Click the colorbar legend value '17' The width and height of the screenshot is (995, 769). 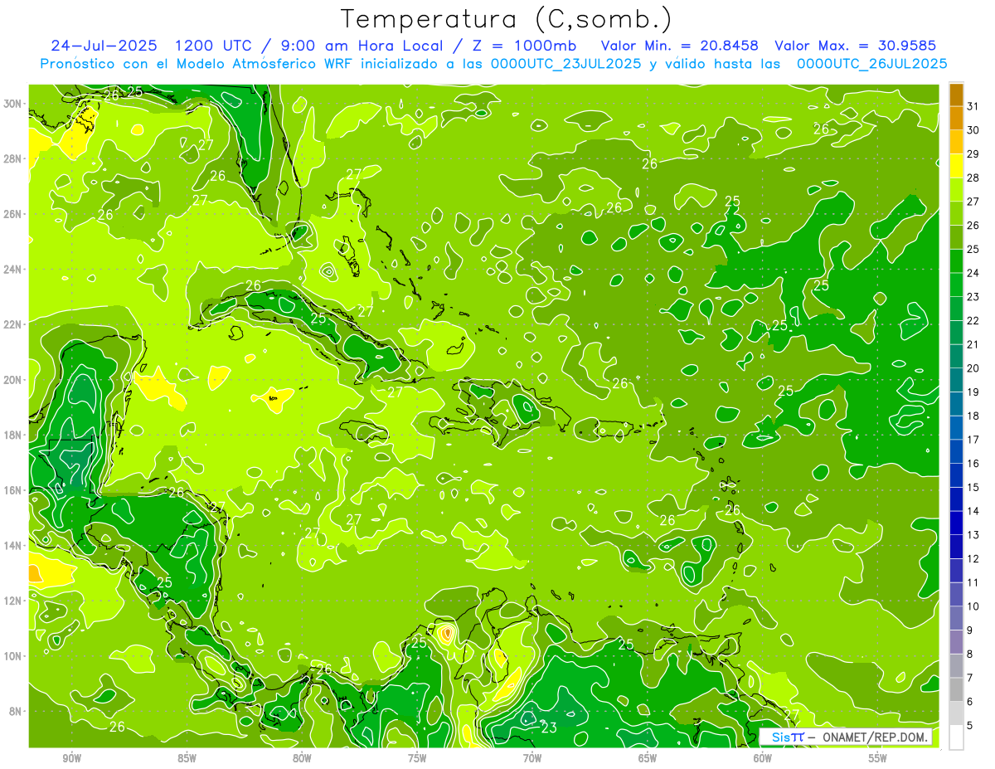973,439
